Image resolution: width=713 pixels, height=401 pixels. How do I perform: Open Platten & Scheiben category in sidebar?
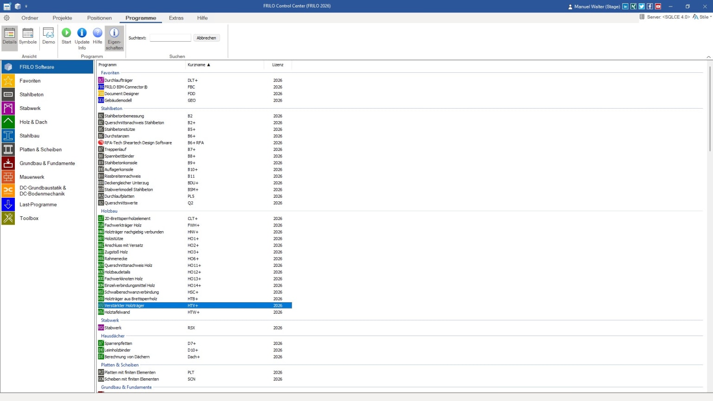point(47,149)
